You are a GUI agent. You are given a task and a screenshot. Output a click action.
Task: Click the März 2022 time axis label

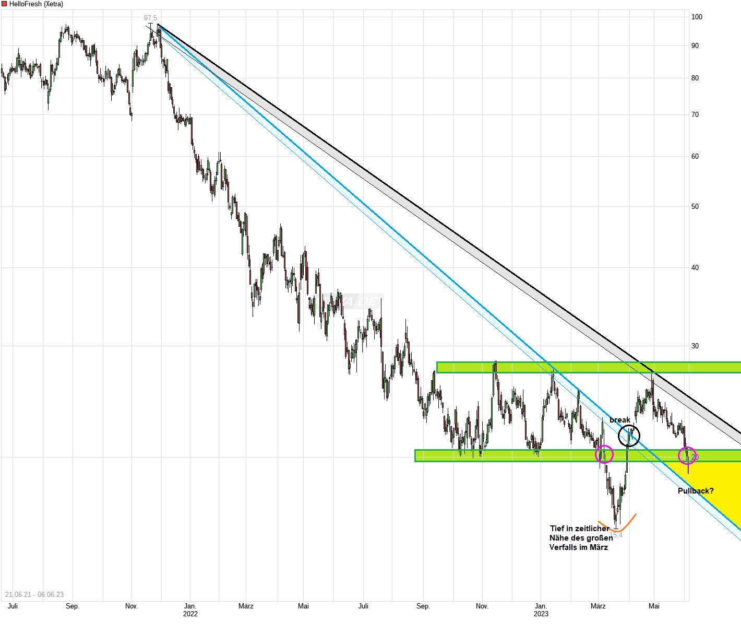coord(246,606)
